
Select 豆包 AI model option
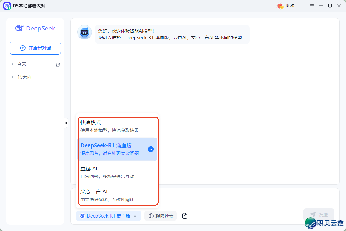click(x=117, y=172)
